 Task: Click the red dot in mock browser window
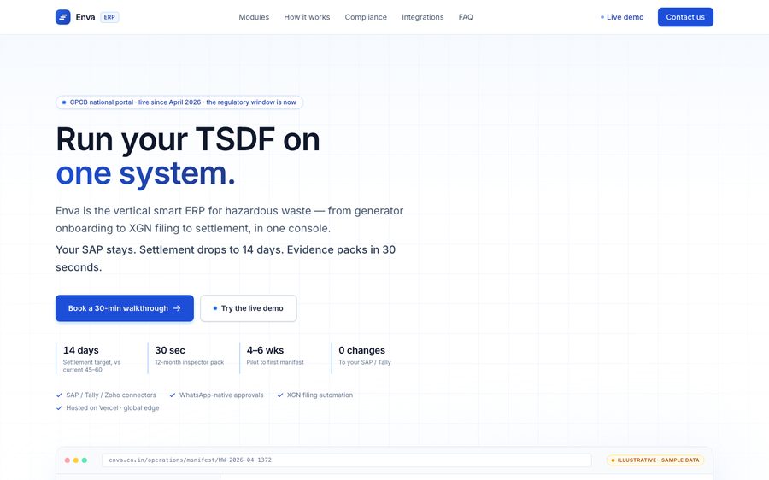point(68,460)
